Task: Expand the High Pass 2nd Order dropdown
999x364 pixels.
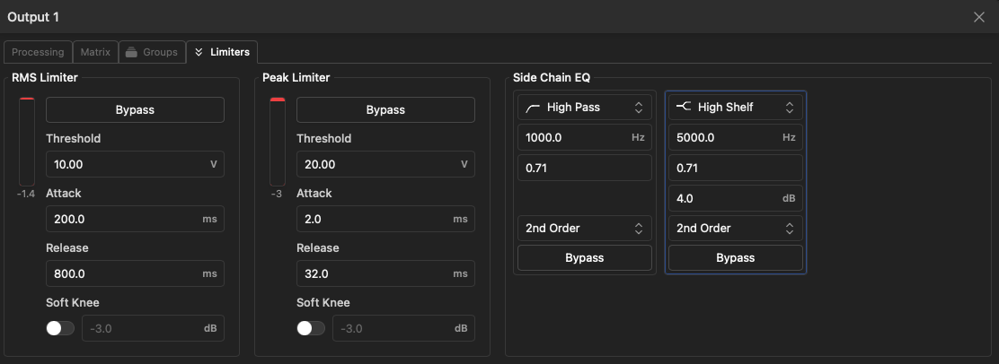Action: point(584,229)
